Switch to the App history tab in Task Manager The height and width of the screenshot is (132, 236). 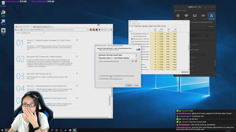click(145, 26)
